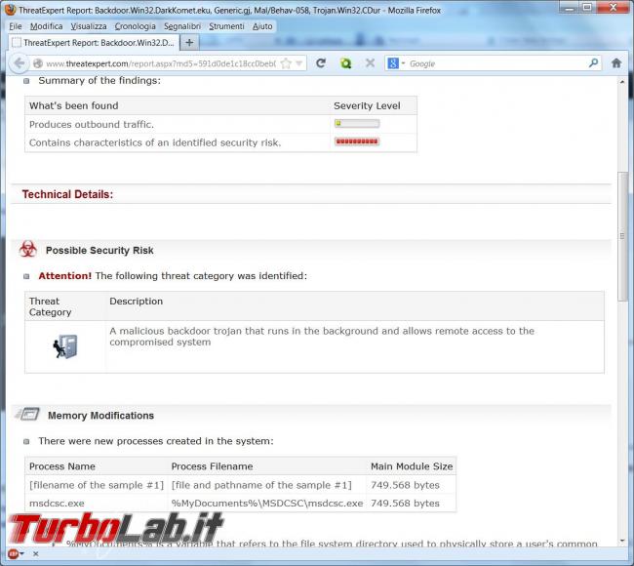The width and height of the screenshot is (634, 566).
Task: Open the Aiuto menu
Action: [262, 26]
